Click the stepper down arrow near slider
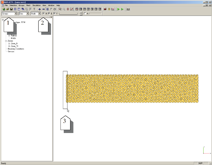Image resolution: width=212 pixels, height=165 pixels. pos(81,14)
